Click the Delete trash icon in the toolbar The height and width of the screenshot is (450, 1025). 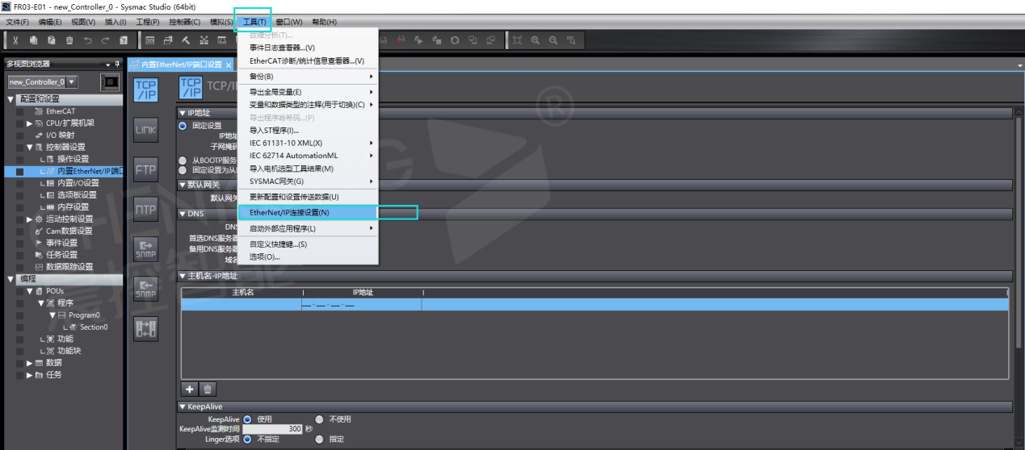click(x=69, y=40)
